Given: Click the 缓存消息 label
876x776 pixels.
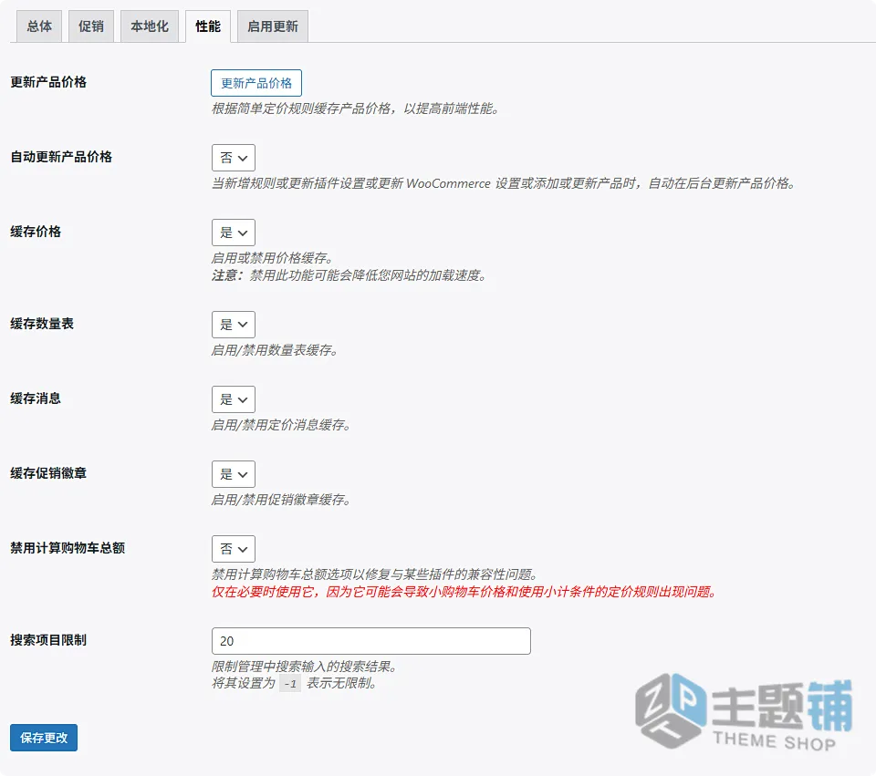Looking at the screenshot, I should (x=36, y=398).
